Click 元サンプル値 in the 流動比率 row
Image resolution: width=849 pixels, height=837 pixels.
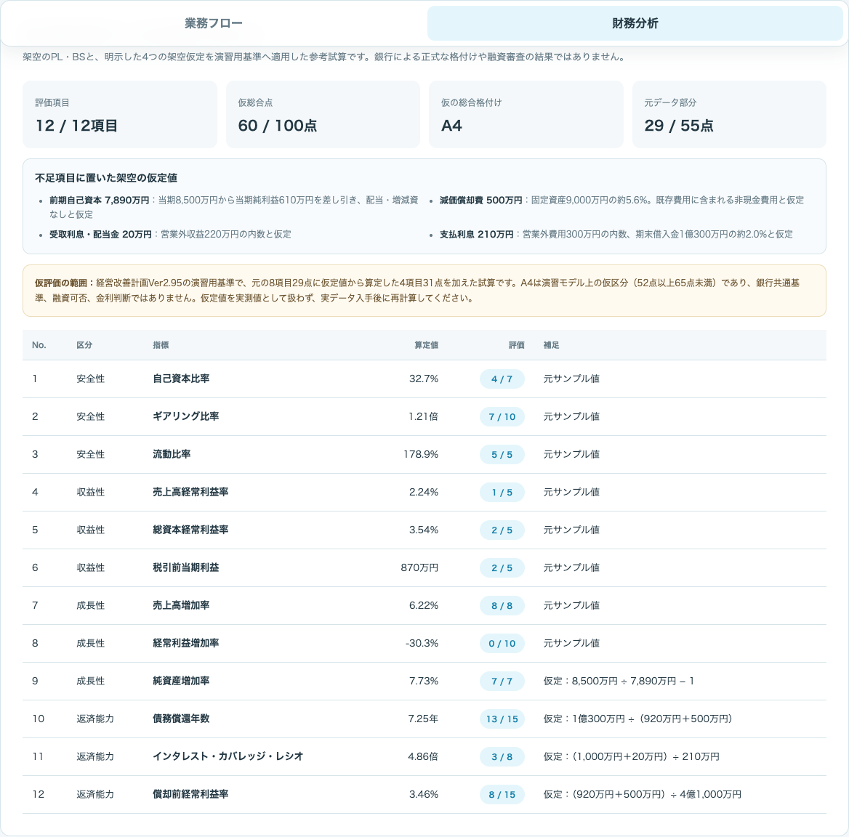[571, 455]
